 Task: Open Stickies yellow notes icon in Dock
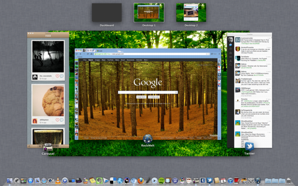92,180
